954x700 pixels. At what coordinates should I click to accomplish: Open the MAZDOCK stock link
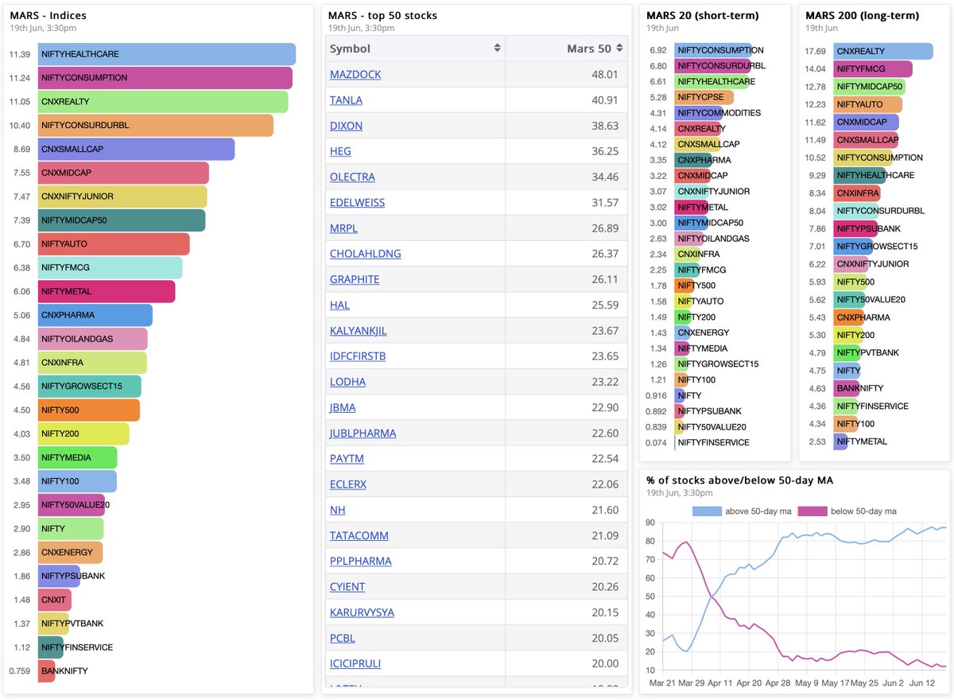click(x=355, y=74)
